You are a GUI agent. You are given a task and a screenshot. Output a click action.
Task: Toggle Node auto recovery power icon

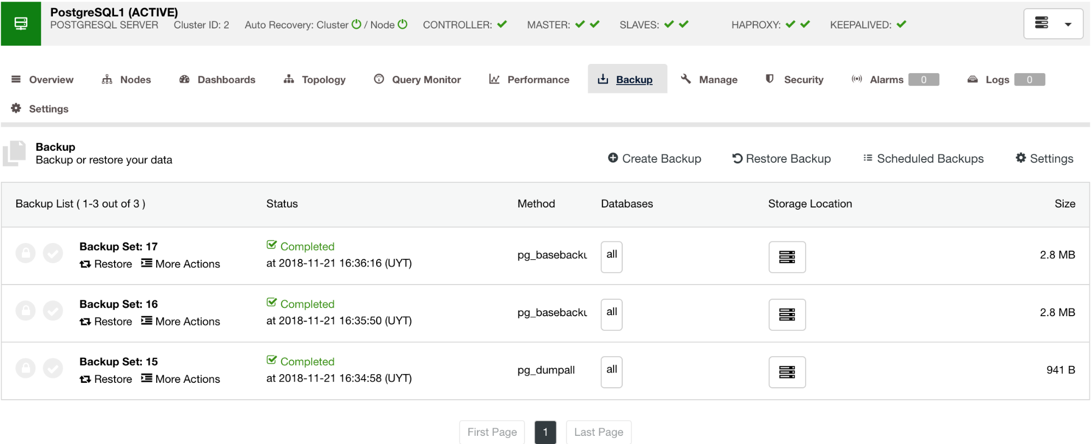tap(403, 25)
